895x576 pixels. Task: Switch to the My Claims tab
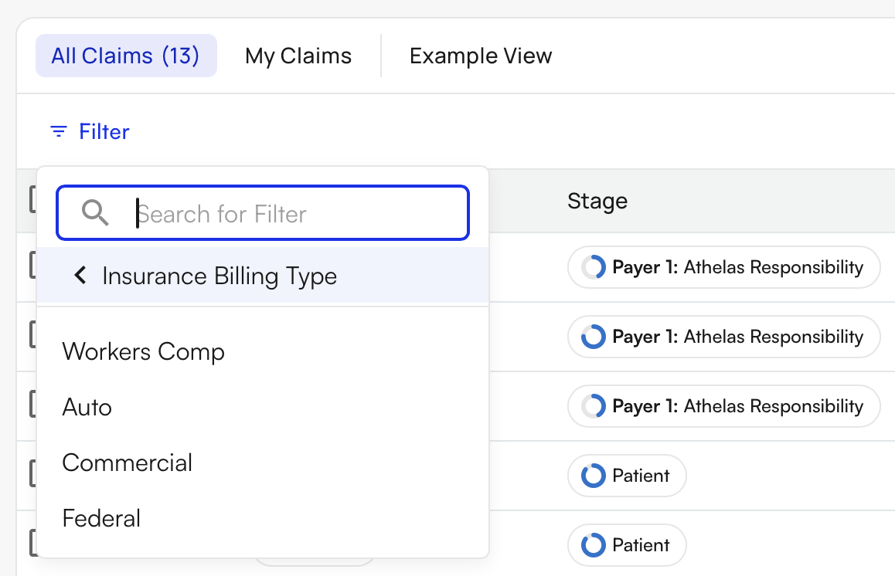point(298,55)
